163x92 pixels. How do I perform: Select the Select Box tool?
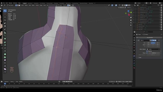click(x=5, y=11)
